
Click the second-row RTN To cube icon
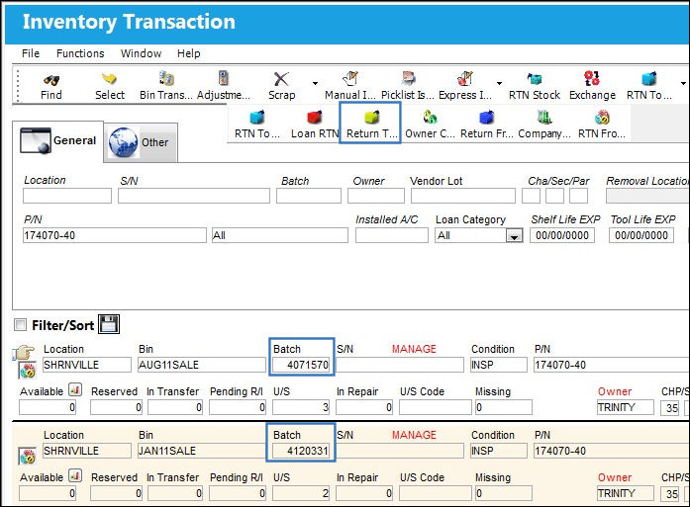point(256,118)
